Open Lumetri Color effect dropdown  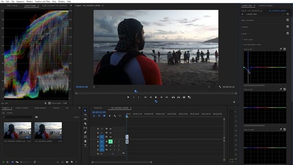coord(283,14)
